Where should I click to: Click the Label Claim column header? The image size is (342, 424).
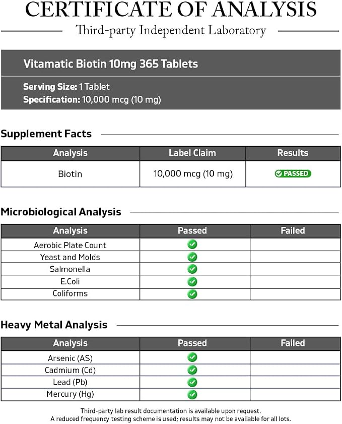(192, 153)
